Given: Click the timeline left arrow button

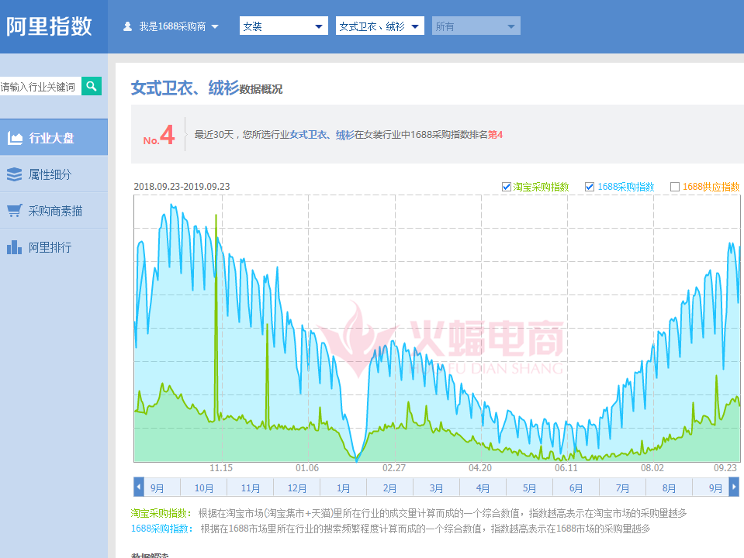Looking at the screenshot, I should point(139,487).
